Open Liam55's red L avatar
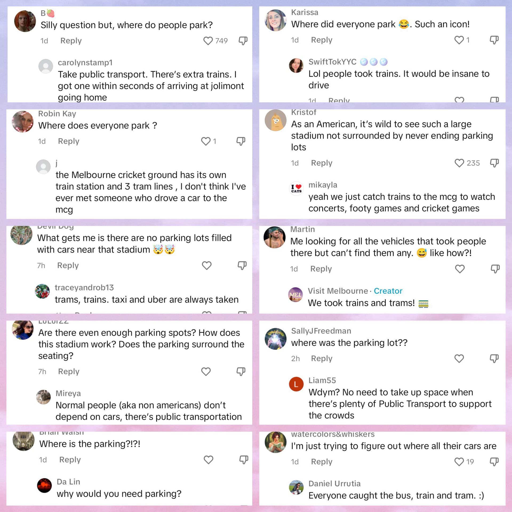Screen dimensions: 512x512 tap(296, 384)
